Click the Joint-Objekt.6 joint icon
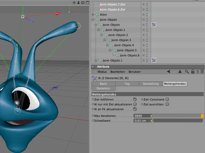This screenshot has width=205, height=153. coord(117,56)
